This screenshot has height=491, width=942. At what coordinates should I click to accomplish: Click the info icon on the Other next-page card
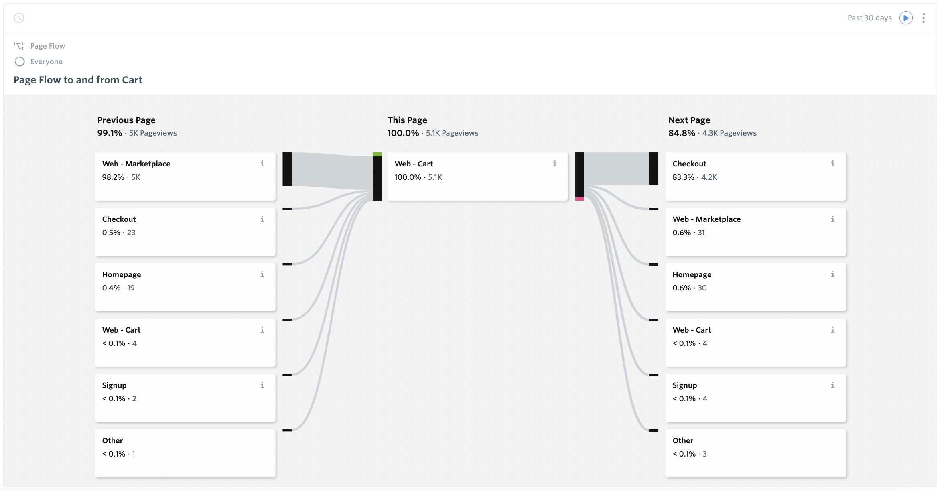[833, 440]
